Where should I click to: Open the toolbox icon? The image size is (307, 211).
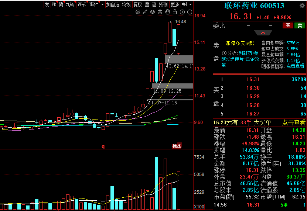click(x=160, y=12)
